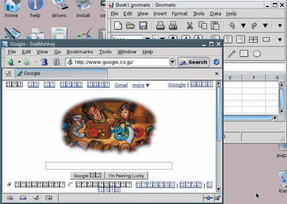Open SeaMonkey Window menu
Viewport: 287px width, 204px height.
127,52
